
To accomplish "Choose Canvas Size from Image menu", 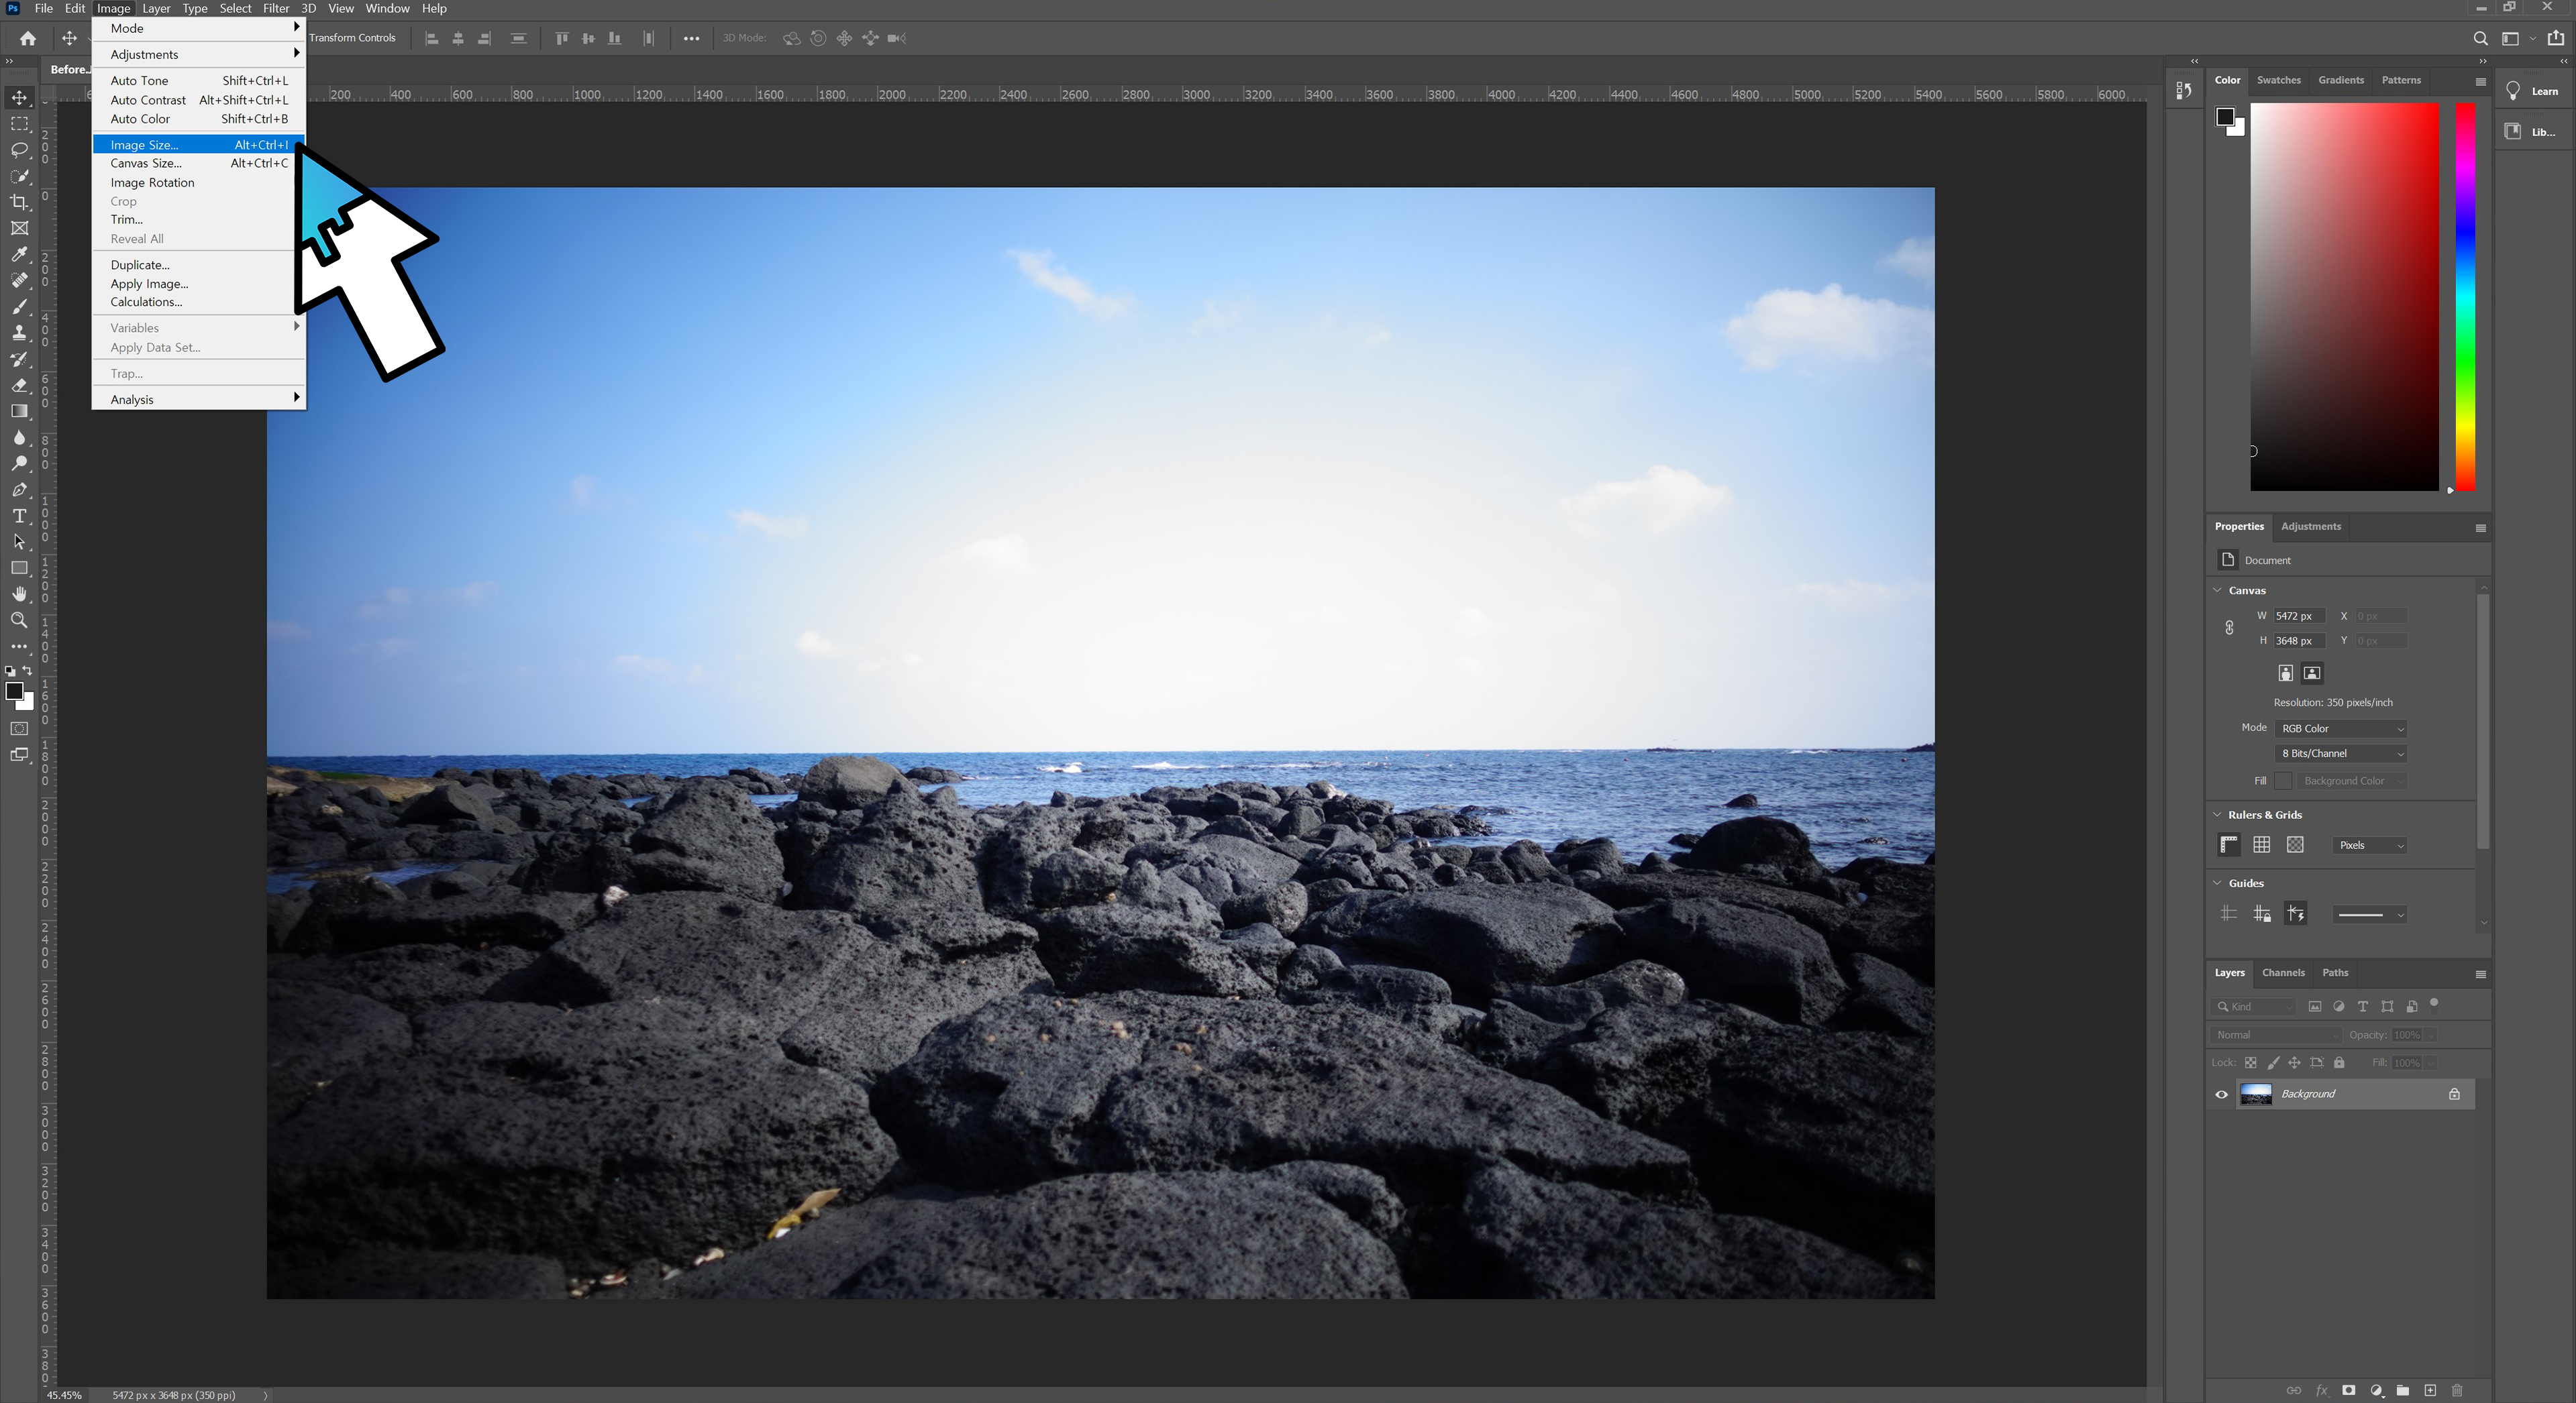I will pyautogui.click(x=146, y=163).
